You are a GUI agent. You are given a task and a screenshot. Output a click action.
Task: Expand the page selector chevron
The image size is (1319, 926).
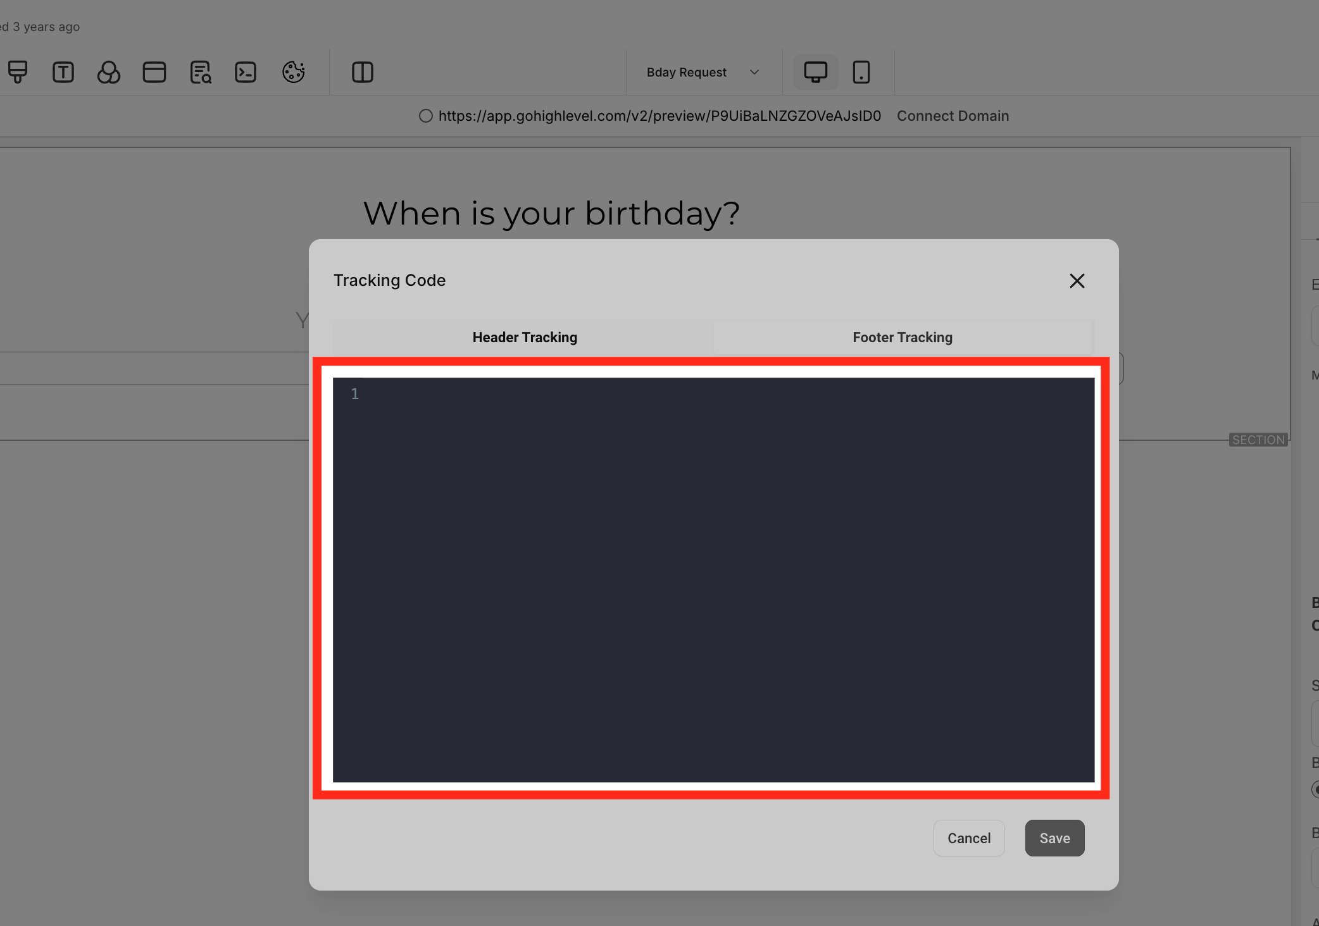[754, 72]
